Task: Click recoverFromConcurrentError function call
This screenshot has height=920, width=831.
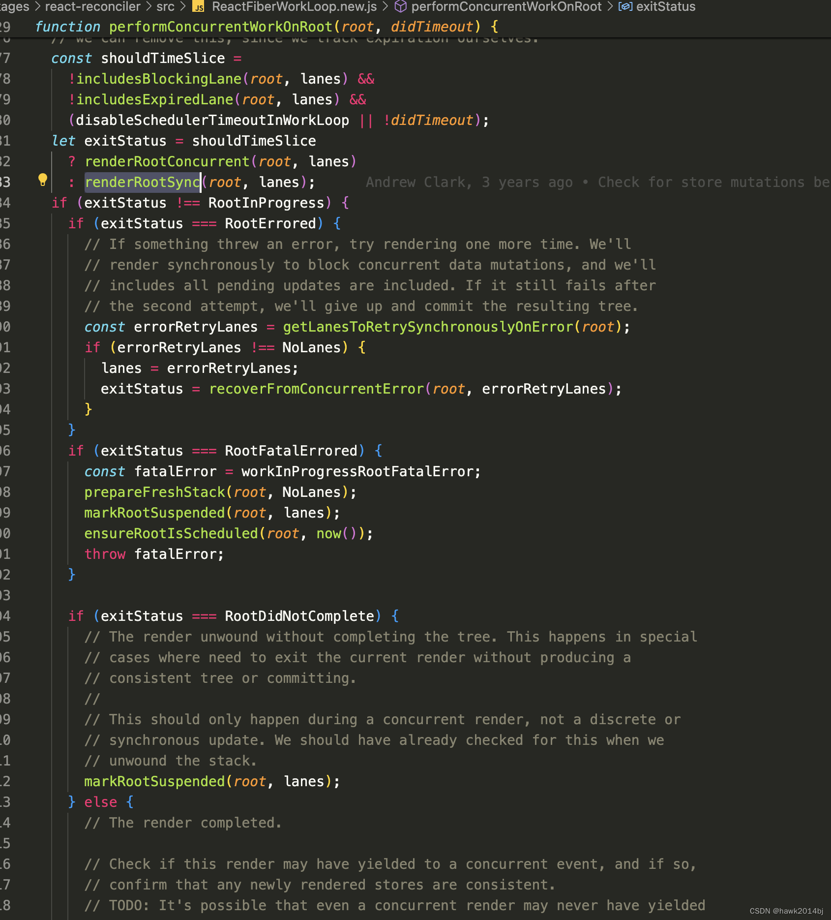Action: 316,389
